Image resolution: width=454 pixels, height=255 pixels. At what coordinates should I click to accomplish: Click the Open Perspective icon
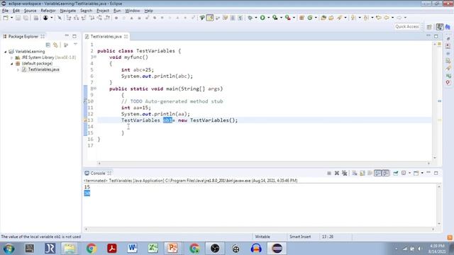pos(429,27)
